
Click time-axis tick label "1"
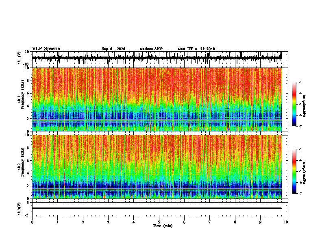pos(57,222)
